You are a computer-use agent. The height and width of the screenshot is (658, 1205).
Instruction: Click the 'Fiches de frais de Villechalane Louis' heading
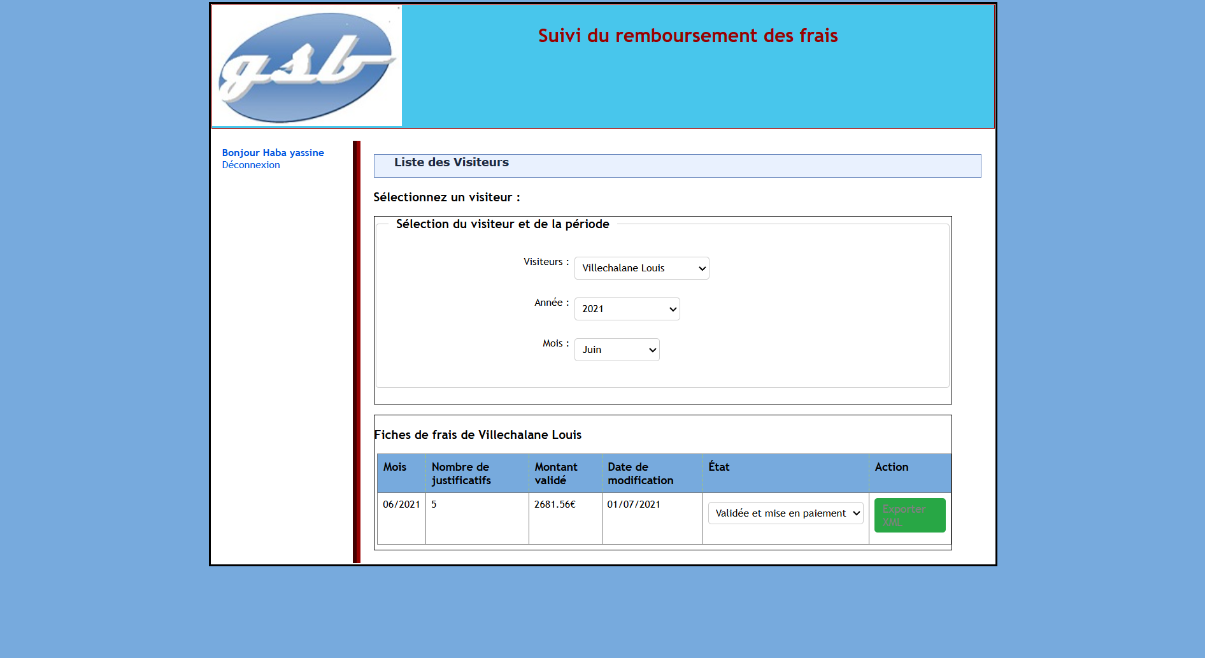pyautogui.click(x=478, y=435)
